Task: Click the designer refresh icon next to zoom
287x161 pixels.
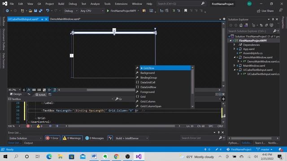Action: (24, 90)
